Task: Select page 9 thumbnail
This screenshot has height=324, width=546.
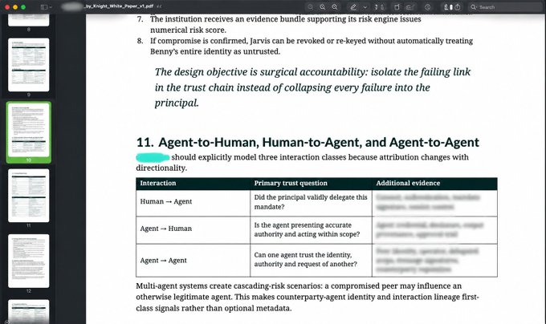Action: point(29,65)
